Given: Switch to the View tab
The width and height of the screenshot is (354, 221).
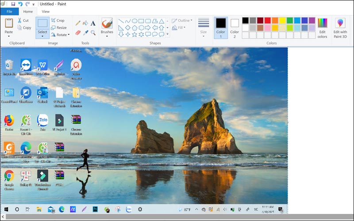Looking at the screenshot, I should [x=46, y=11].
